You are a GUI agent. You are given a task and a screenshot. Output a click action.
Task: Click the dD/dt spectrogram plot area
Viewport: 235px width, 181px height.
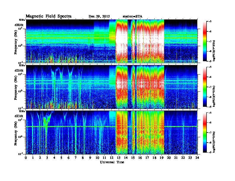point(112,87)
